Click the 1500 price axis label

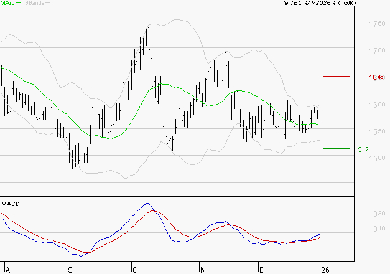click(377, 158)
